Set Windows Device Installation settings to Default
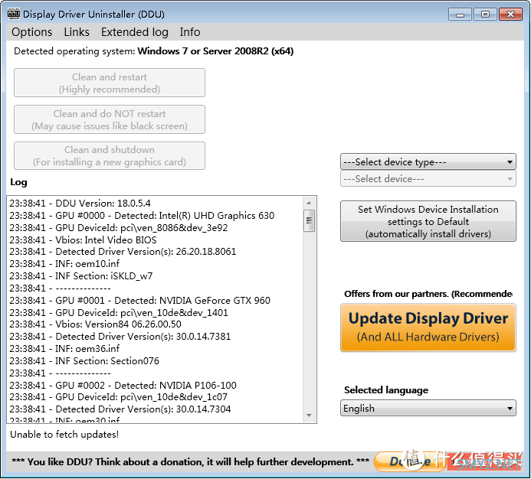This screenshot has width=531, height=479. (428, 221)
